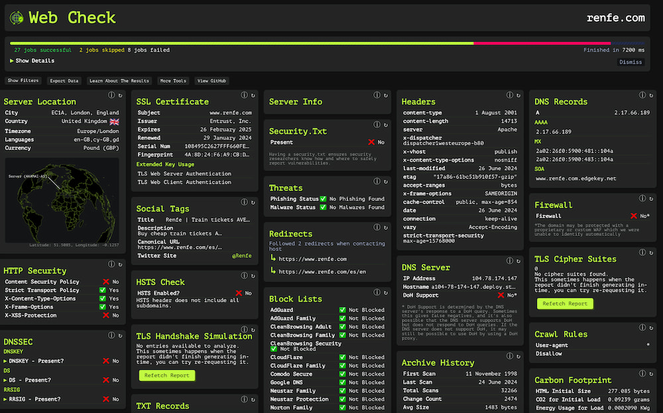This screenshot has width=663, height=413.
Task: Click the HSTS Enabled red X mark
Action: tap(239, 293)
